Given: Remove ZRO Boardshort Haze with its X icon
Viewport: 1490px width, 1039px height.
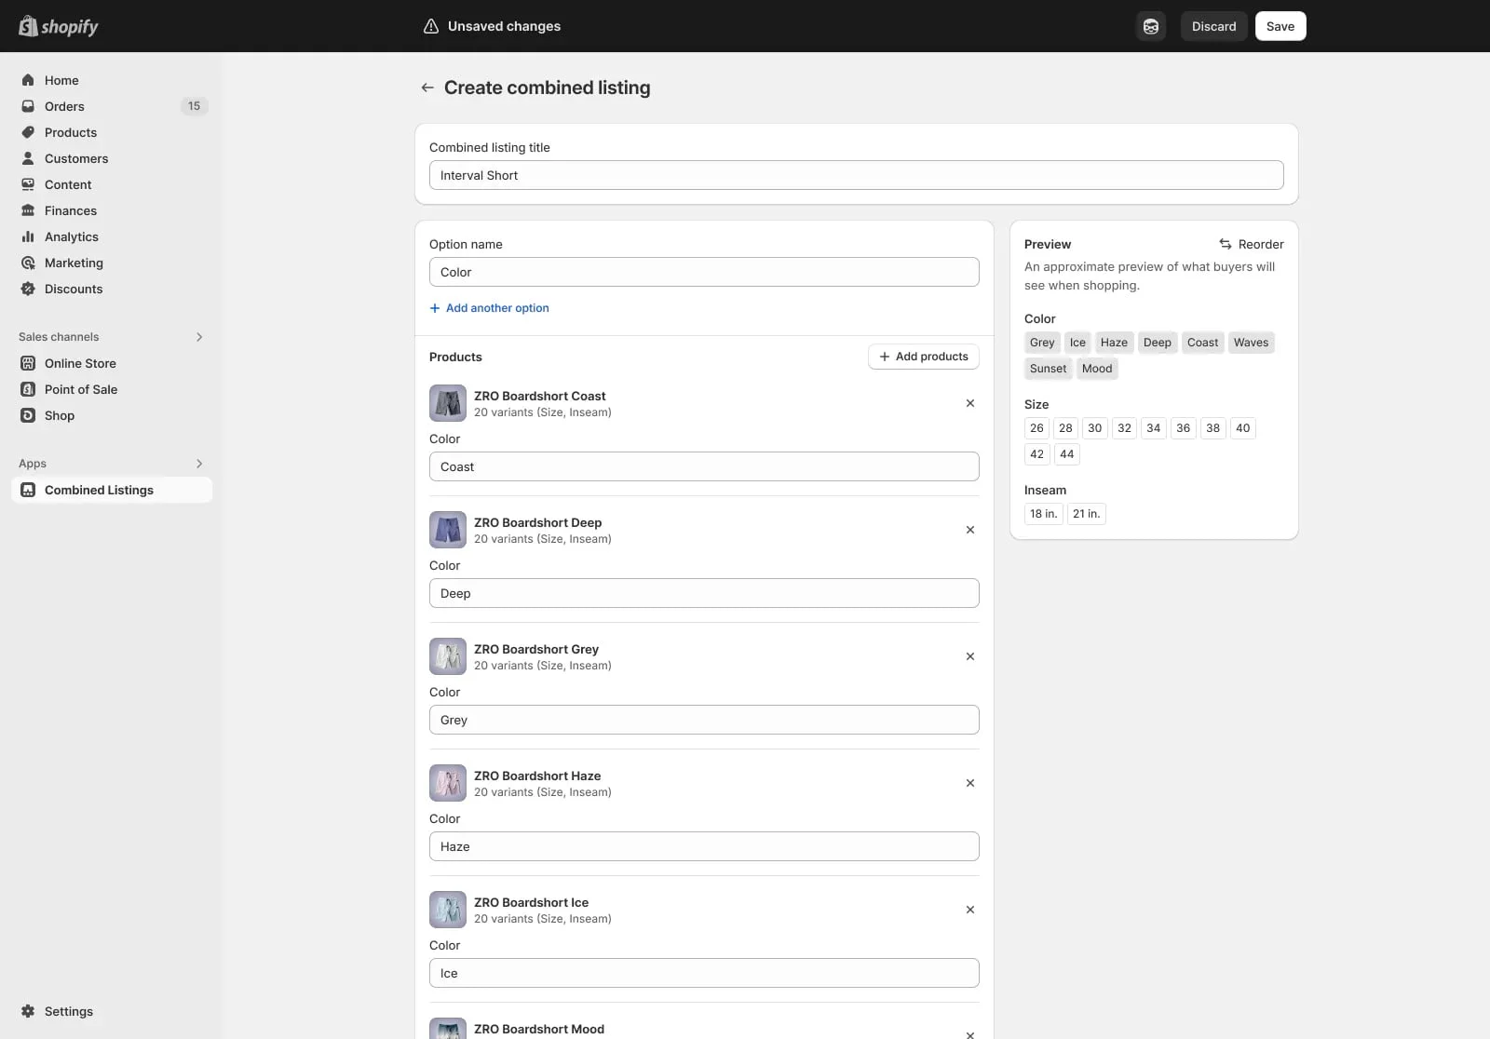Looking at the screenshot, I should coord(970,783).
